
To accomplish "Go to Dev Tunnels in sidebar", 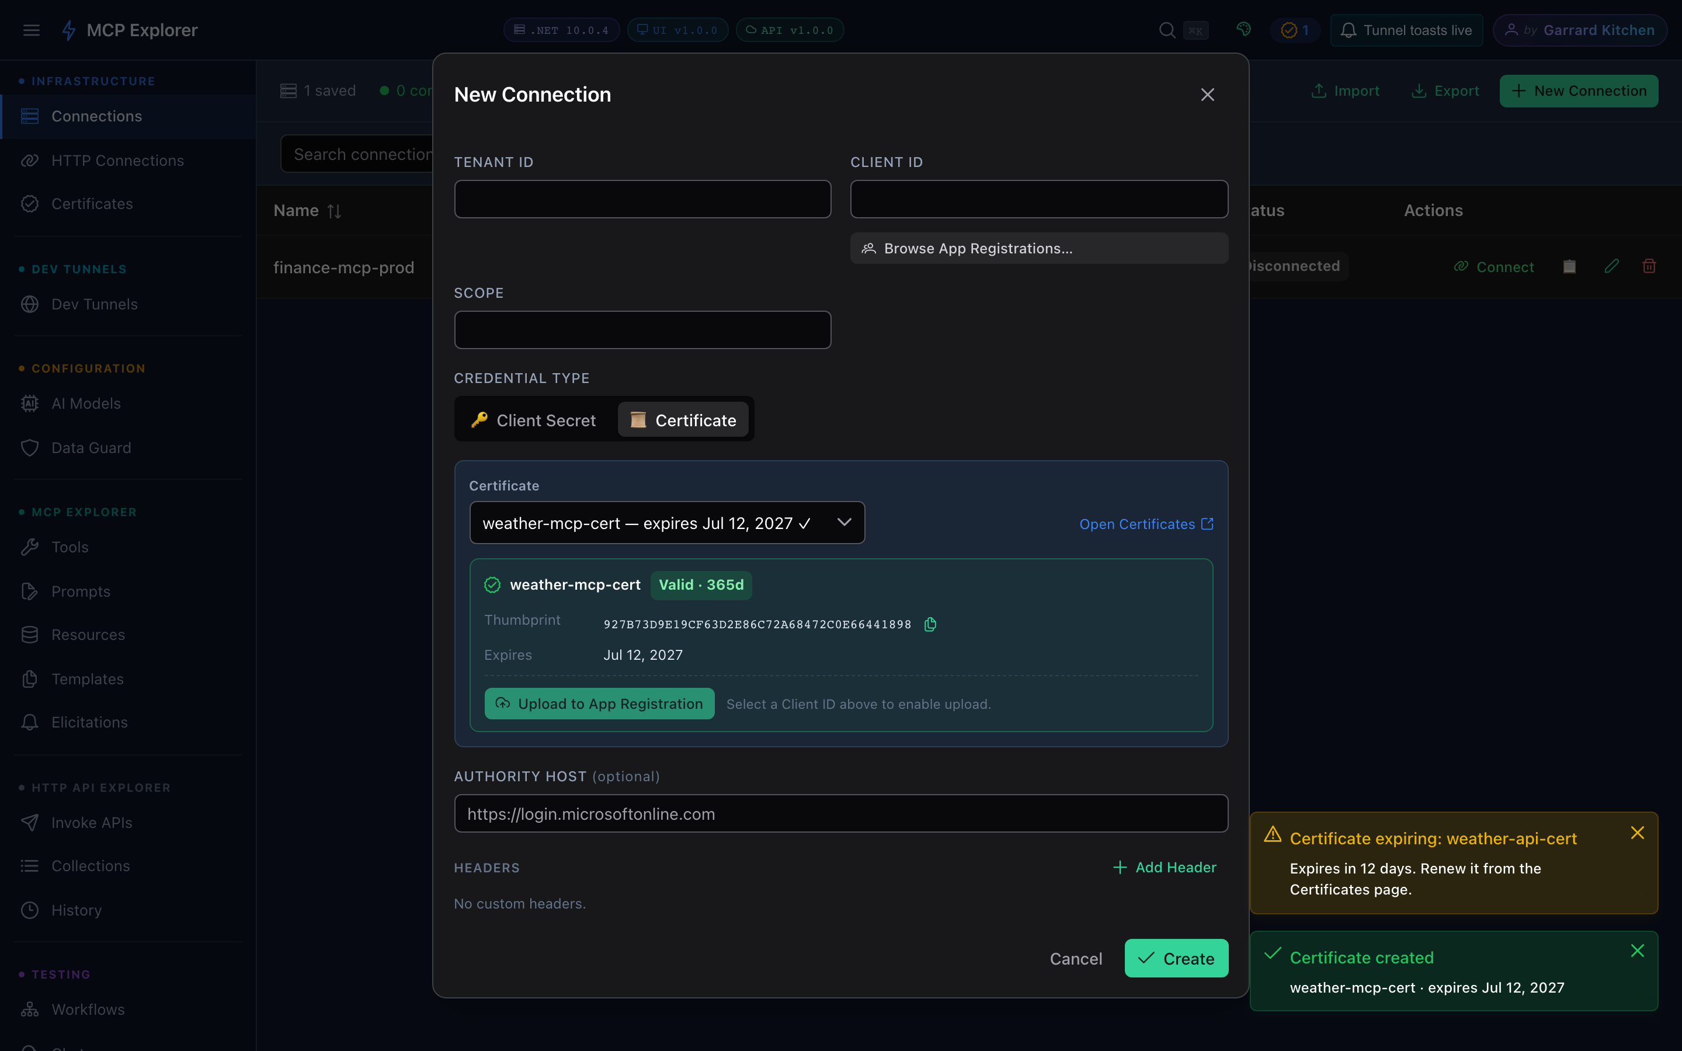I will click(95, 304).
